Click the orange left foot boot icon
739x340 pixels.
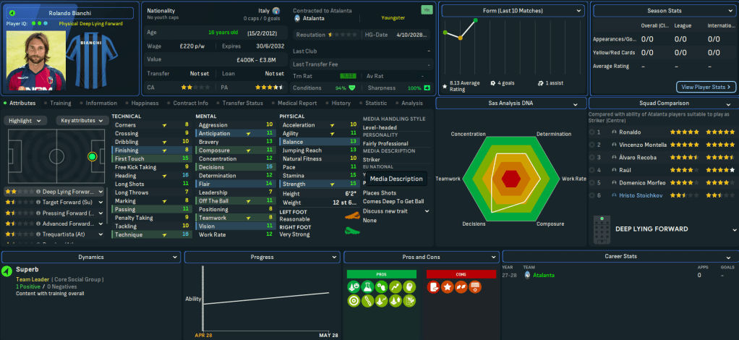352,216
